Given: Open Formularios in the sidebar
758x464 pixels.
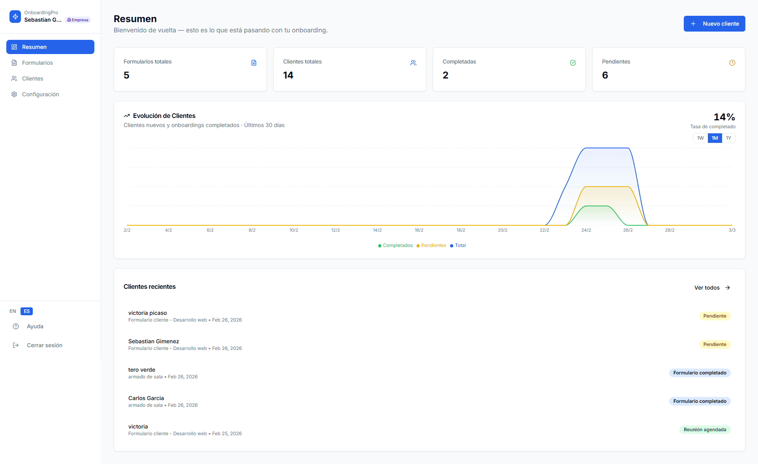Looking at the screenshot, I should 37,63.
